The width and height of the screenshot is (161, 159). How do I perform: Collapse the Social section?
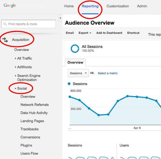[x=15, y=88]
